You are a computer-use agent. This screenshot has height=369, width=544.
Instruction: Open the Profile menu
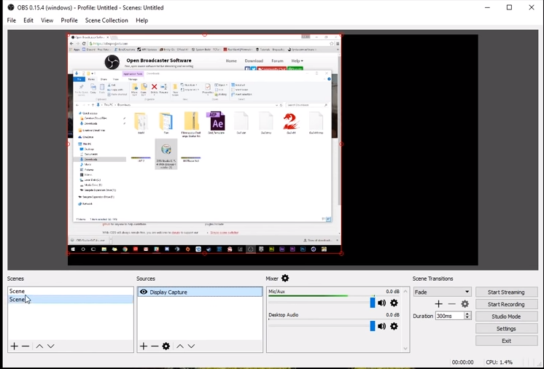69,20
